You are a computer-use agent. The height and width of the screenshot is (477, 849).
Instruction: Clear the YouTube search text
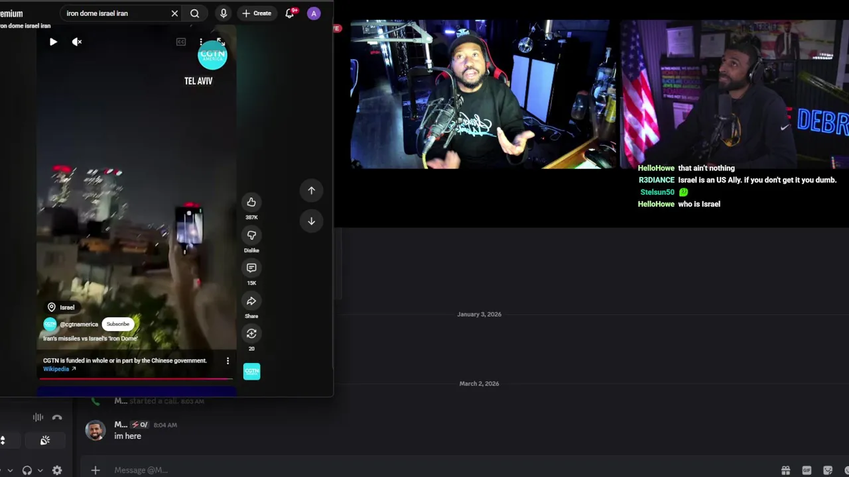[x=174, y=13]
